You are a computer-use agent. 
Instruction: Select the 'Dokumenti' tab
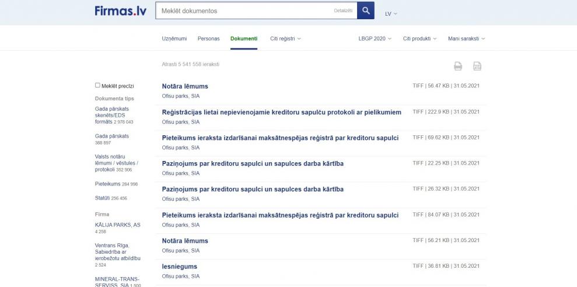click(x=243, y=38)
